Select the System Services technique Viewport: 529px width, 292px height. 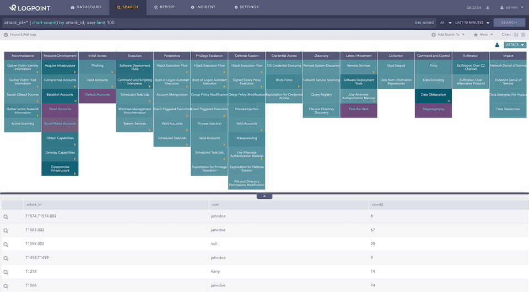[x=134, y=125]
